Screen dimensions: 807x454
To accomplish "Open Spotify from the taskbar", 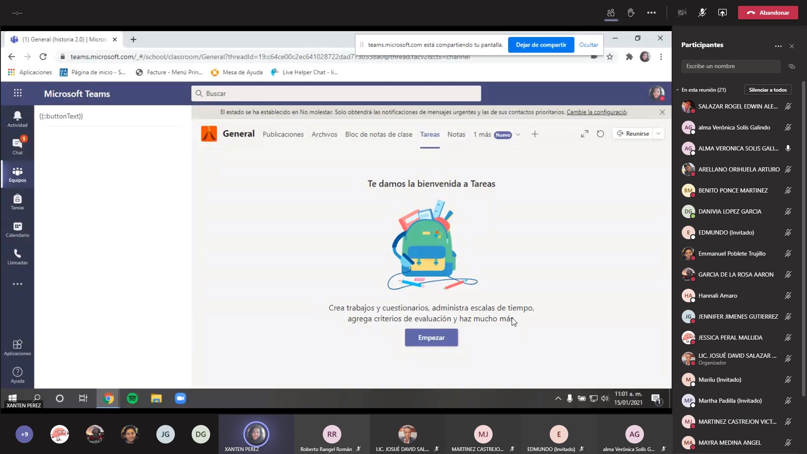I will pyautogui.click(x=132, y=398).
